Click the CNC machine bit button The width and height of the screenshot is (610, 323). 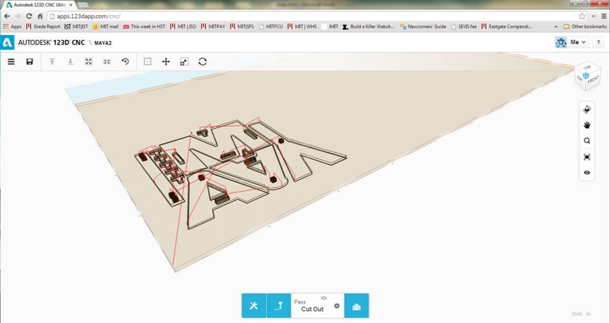coord(278,306)
